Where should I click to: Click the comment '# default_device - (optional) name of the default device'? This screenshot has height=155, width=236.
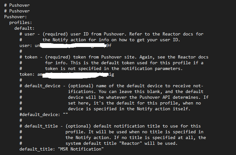click(x=111, y=86)
